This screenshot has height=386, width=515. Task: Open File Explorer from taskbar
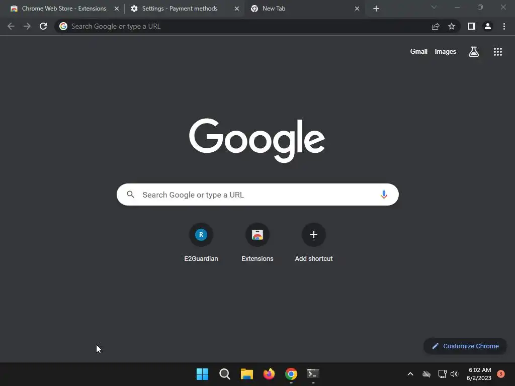click(x=246, y=374)
